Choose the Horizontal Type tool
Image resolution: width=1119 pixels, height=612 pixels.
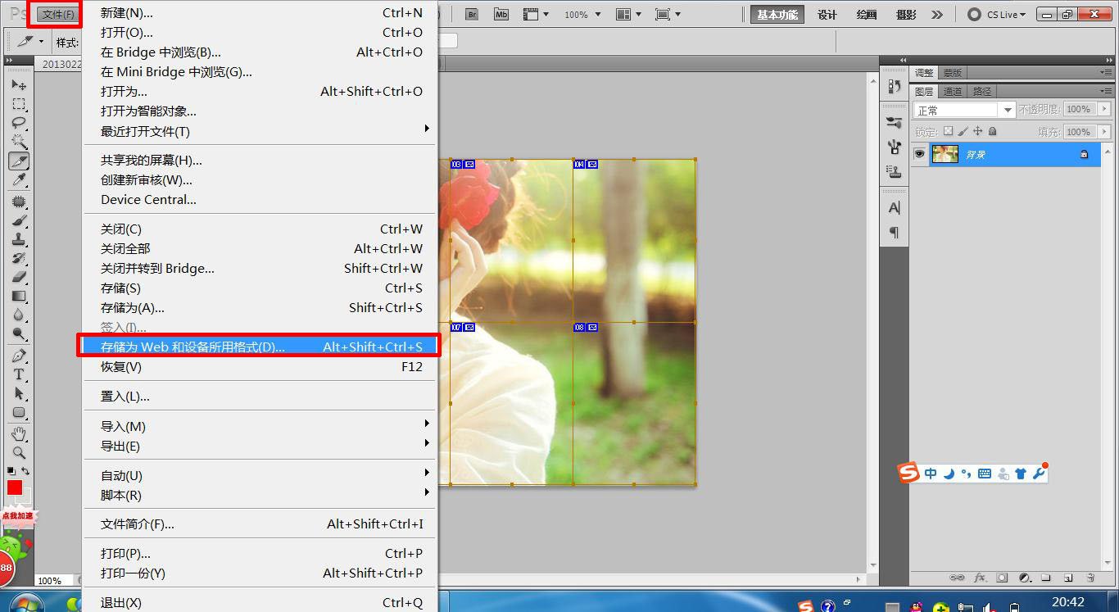[19, 374]
